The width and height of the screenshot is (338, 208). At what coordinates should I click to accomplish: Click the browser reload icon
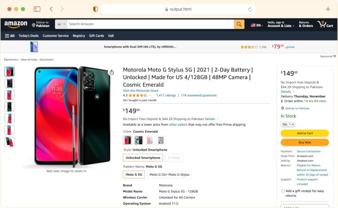click(250, 9)
